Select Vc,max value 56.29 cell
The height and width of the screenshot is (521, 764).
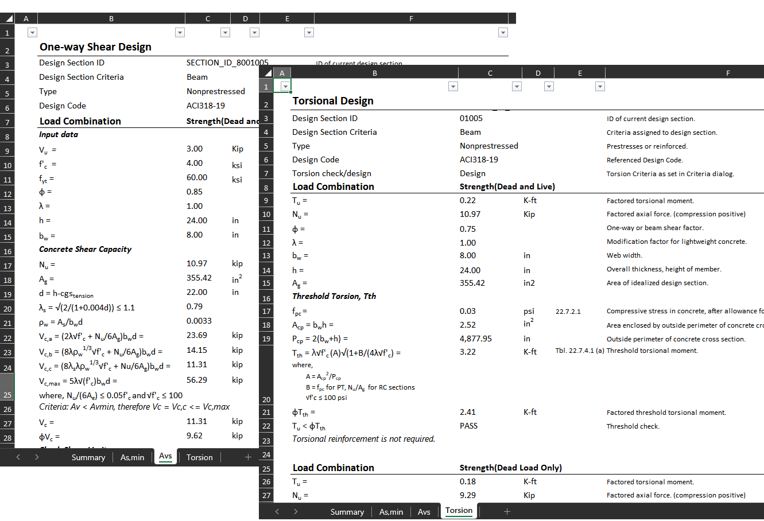tap(197, 380)
